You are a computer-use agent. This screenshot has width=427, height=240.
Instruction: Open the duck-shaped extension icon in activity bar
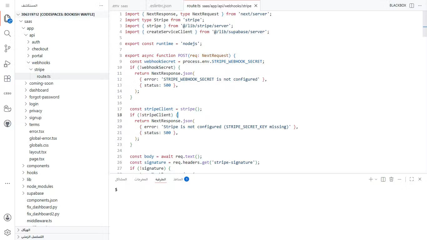[8, 108]
